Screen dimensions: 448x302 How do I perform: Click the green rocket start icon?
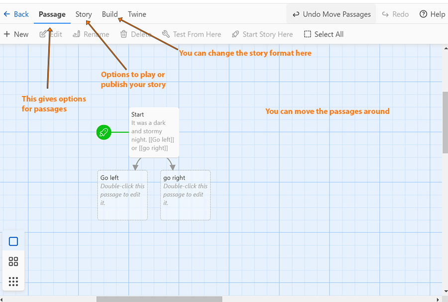click(x=104, y=132)
